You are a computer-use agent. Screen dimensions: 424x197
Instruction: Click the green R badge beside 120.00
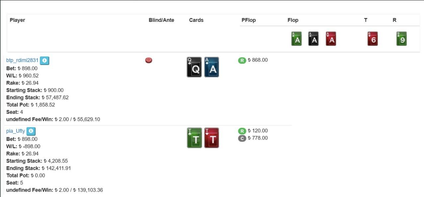click(x=242, y=131)
